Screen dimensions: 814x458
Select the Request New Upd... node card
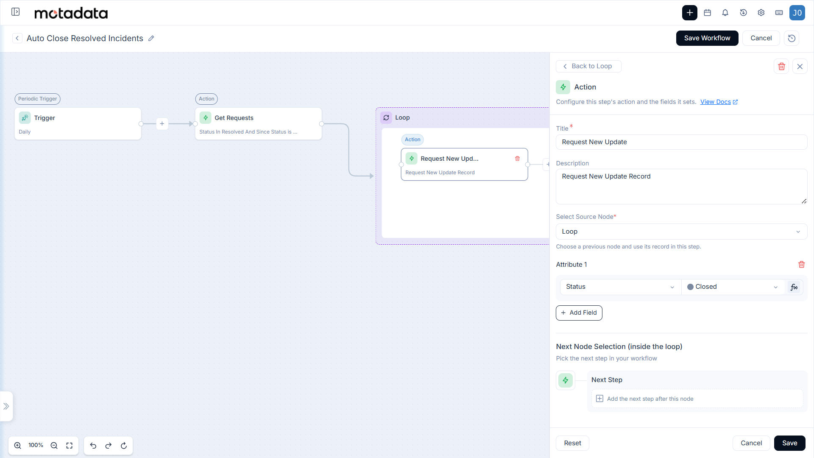(x=464, y=165)
